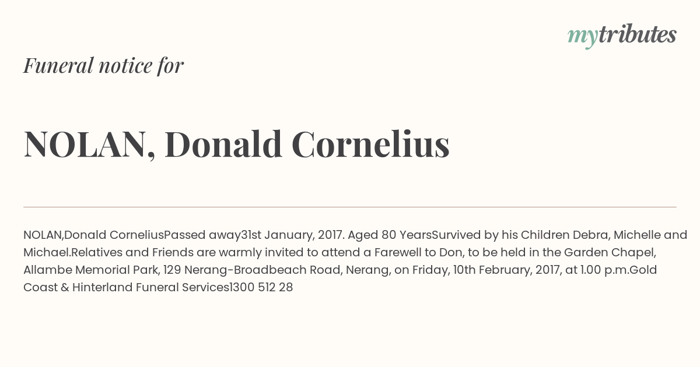Viewport: 700px width, 367px height.
Task: Click the "1.00 p.m." service time
Action: 601,270
